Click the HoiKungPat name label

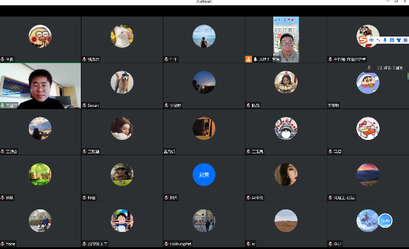(x=180, y=243)
